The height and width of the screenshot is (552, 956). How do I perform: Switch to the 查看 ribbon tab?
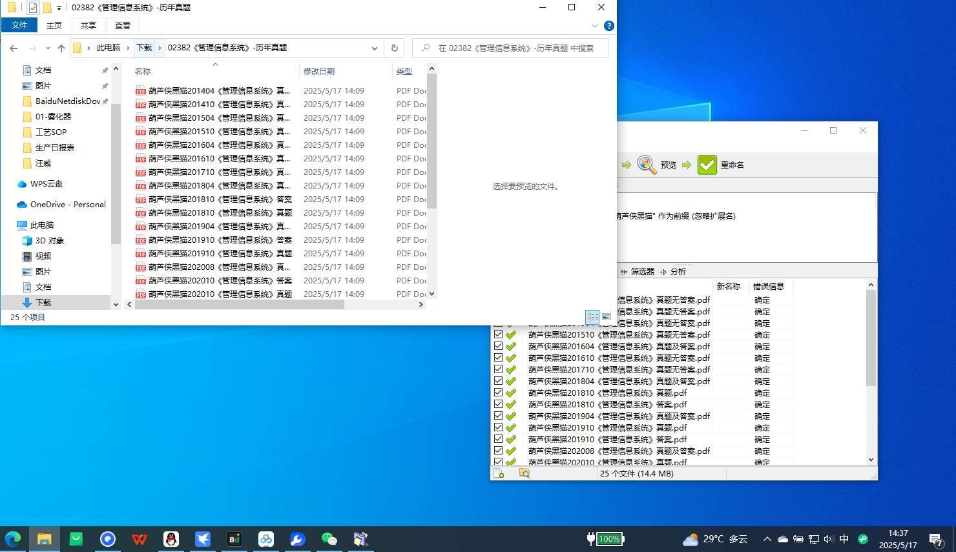coord(123,26)
